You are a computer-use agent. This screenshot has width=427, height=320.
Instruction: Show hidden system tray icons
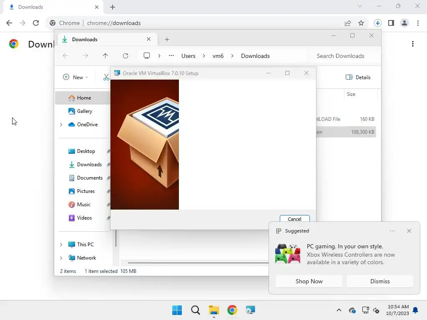coord(339,310)
